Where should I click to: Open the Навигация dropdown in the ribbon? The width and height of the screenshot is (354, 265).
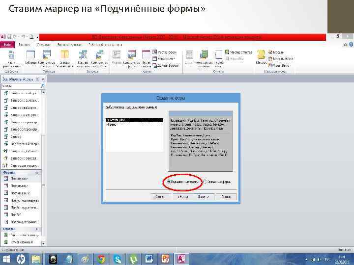pos(164,58)
